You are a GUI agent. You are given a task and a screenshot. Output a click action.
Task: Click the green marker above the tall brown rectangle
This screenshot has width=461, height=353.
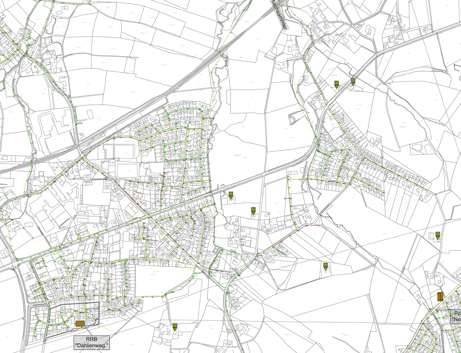437,235
